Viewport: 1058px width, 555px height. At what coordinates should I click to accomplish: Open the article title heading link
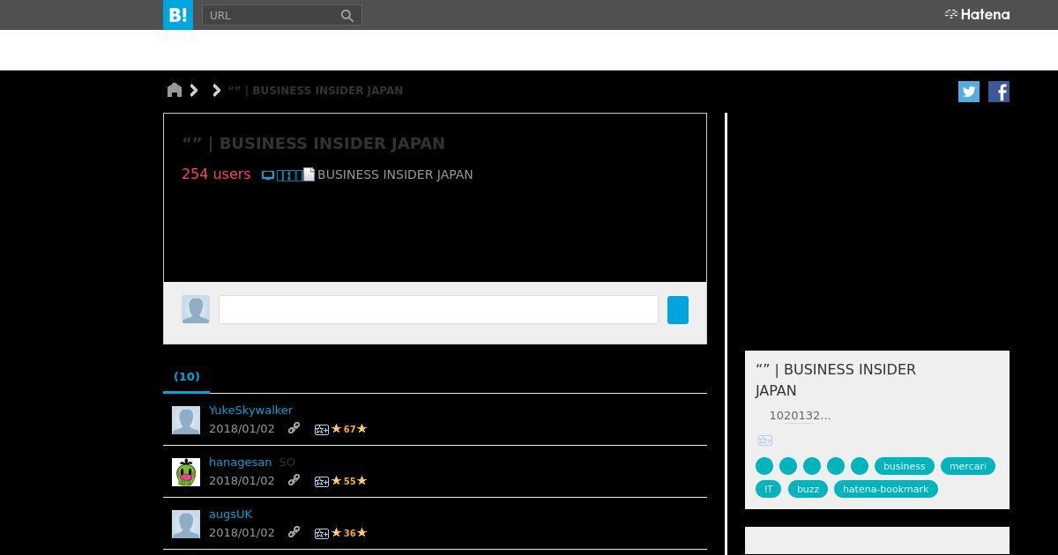point(313,144)
